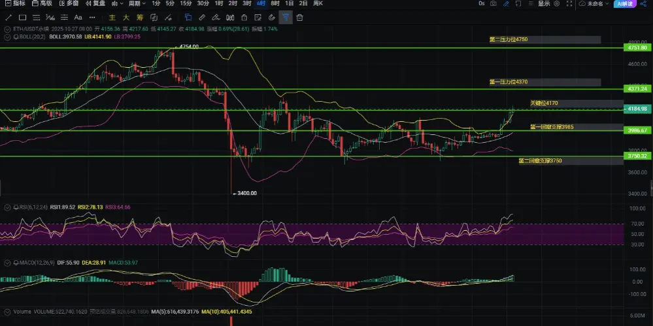
Task: Open the AI解读 analysis button
Action: point(625,3)
